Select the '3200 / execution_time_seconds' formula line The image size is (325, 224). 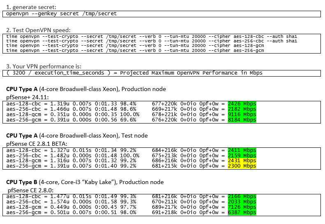[x=134, y=73]
